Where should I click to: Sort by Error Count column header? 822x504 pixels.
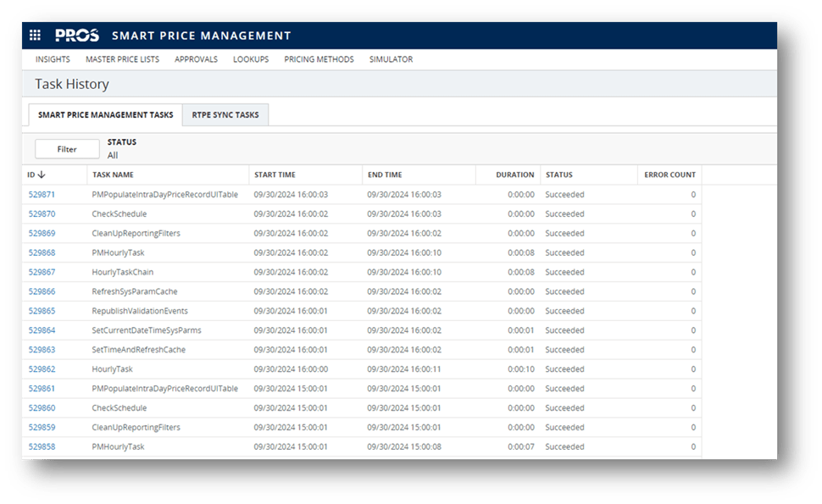pyautogui.click(x=669, y=174)
